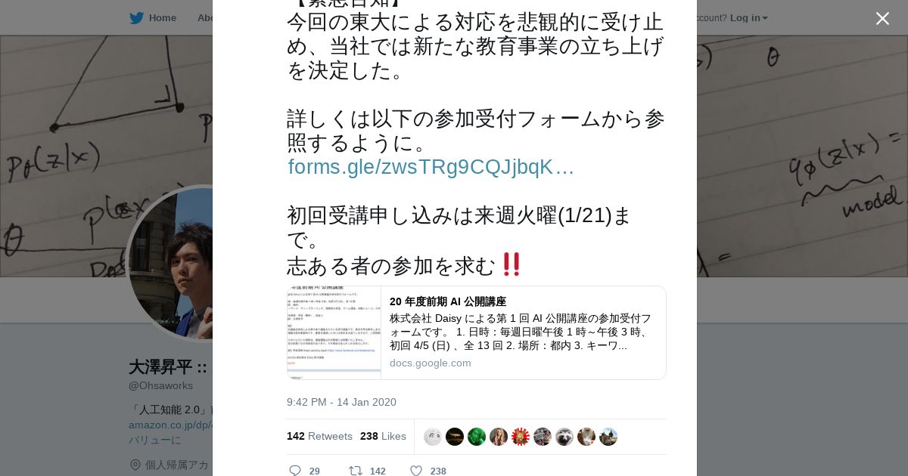Screen dimensions: 908x476
Task: Open the last liker avatar in row
Action: coord(608,437)
